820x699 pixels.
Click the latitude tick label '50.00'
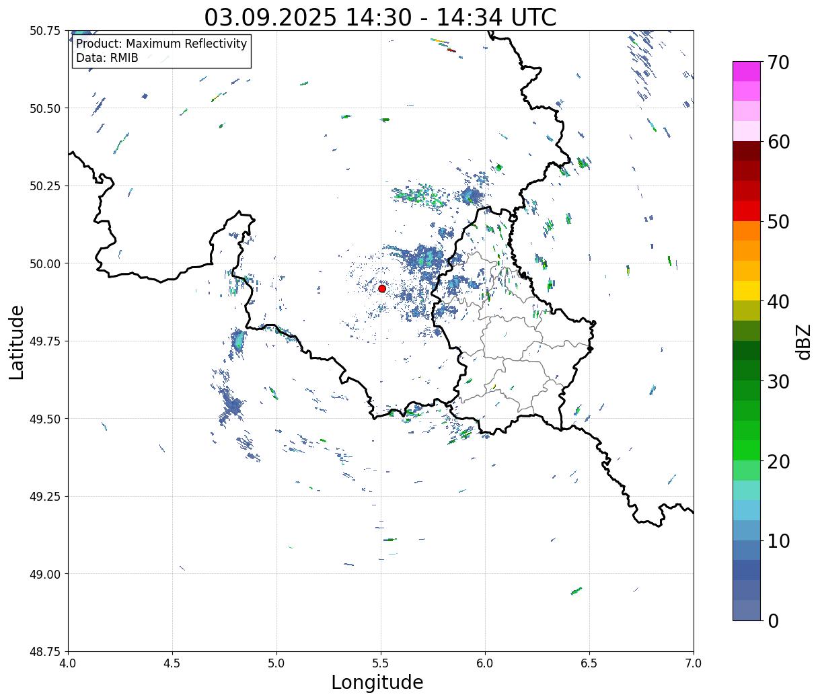coord(45,263)
